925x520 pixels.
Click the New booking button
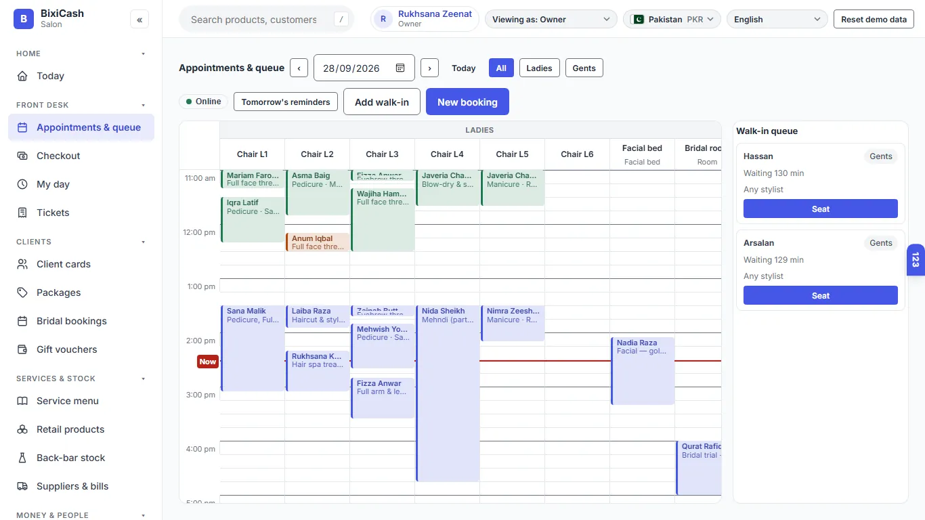[x=467, y=102]
